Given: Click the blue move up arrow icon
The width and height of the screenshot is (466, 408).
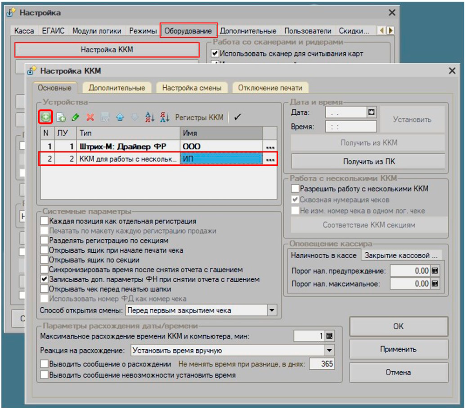Looking at the screenshot, I should click(120, 118).
